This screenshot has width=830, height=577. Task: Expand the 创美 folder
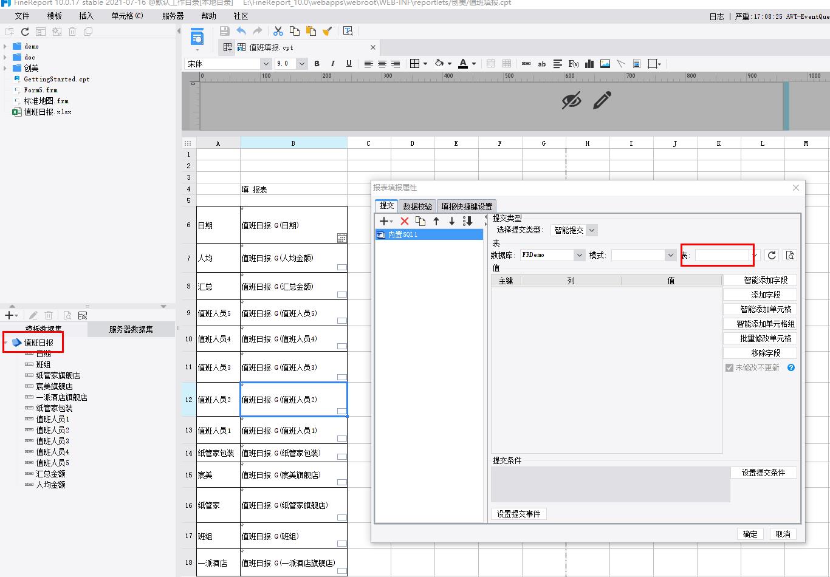tap(5, 68)
